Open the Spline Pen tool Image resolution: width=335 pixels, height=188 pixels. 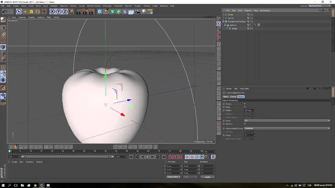[x=106, y=11]
